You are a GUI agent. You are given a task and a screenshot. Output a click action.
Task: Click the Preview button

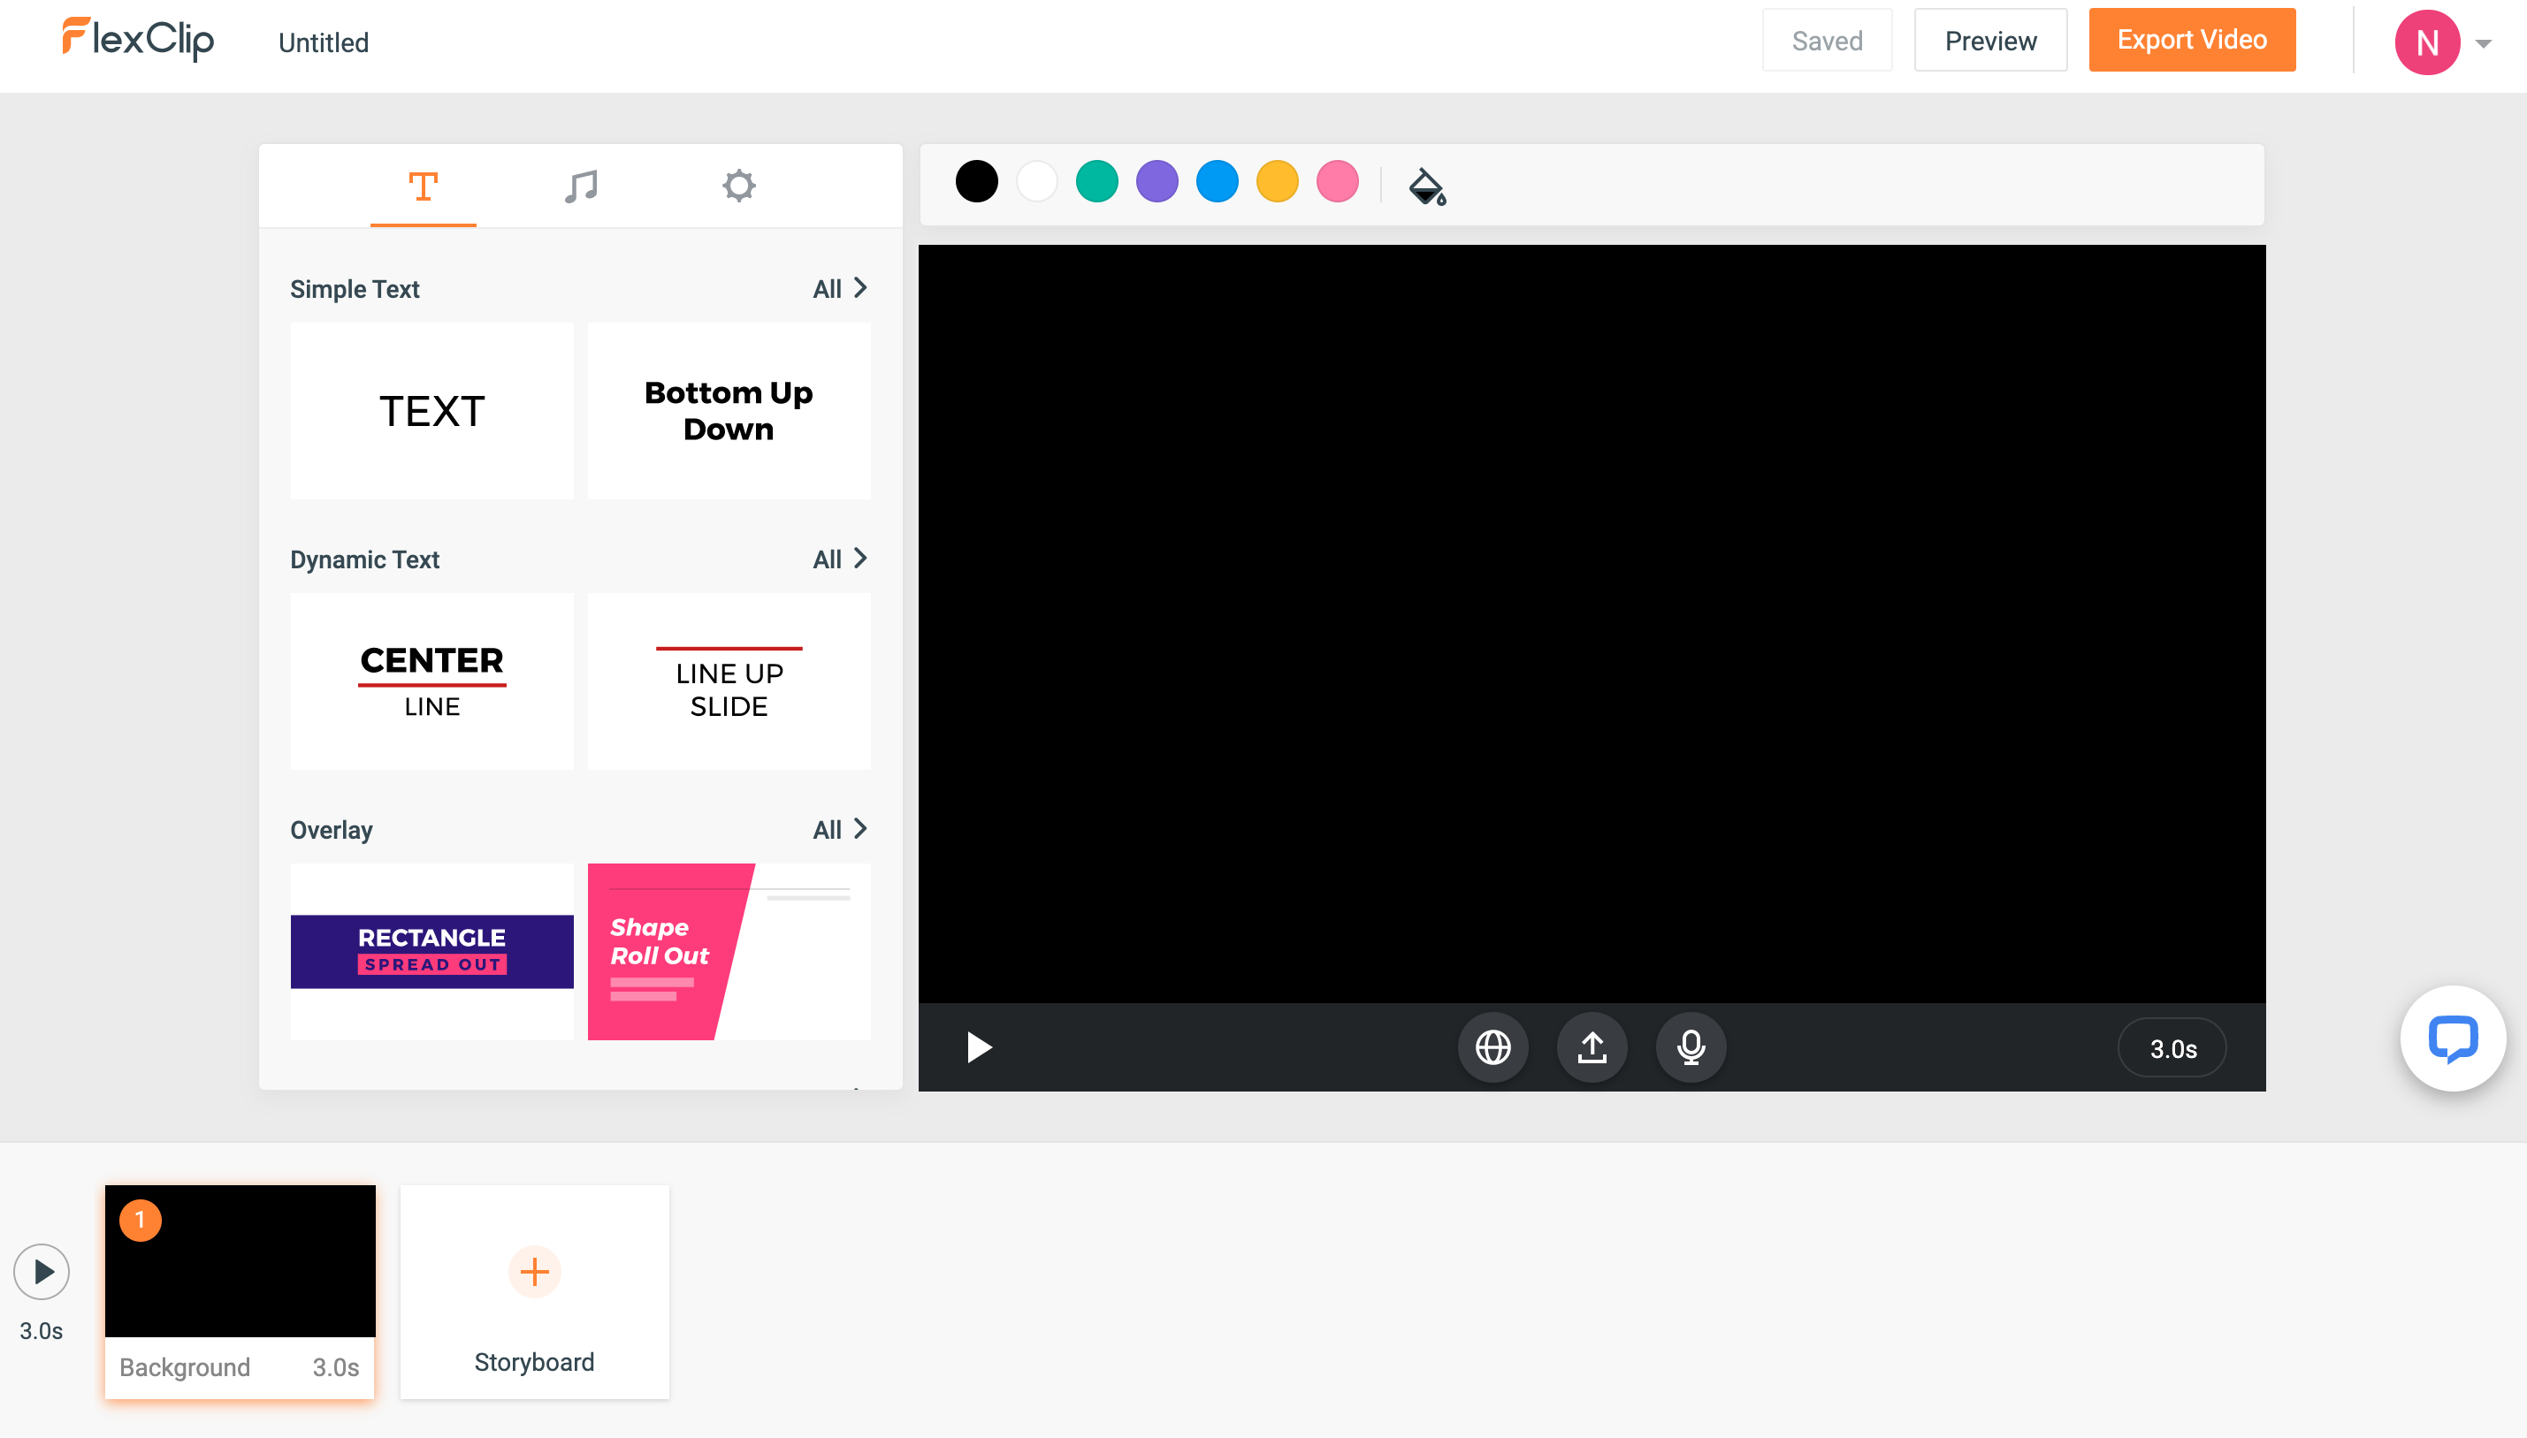point(1990,41)
